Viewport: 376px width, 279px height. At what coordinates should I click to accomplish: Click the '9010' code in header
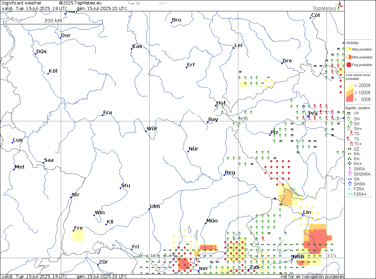point(163,3)
